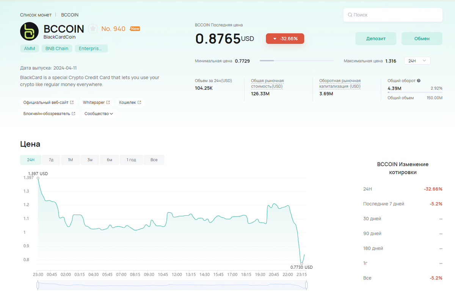The image size is (455, 302).
Task: Click the BNB Chain tag
Action: [x=57, y=48]
